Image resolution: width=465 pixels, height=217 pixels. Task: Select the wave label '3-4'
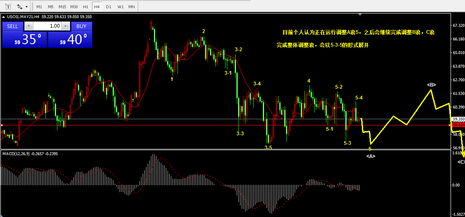pyautogui.click(x=257, y=84)
